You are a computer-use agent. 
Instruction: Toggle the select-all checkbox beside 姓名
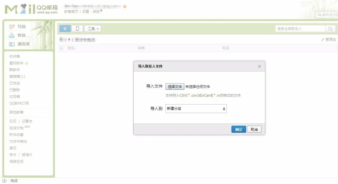[61, 48]
